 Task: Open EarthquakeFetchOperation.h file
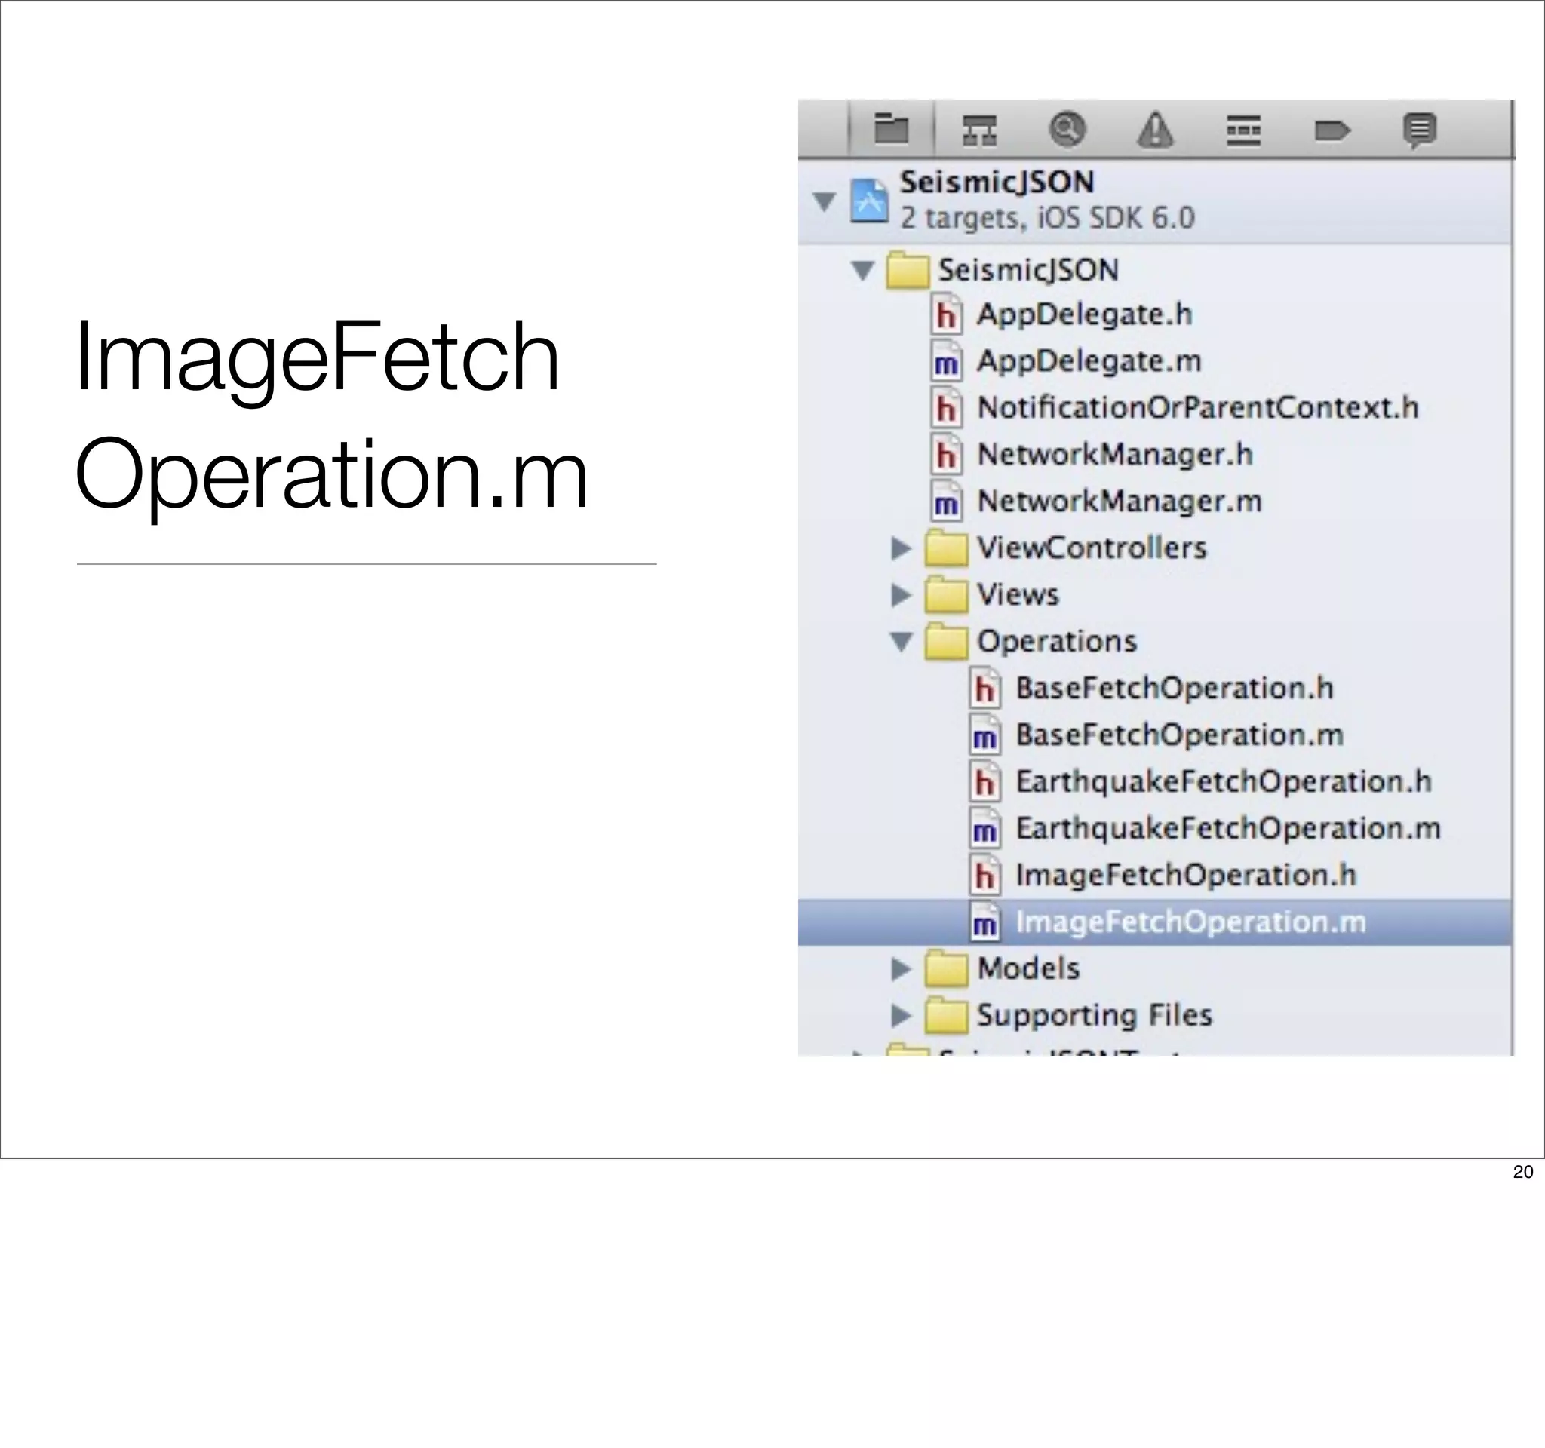(1224, 781)
